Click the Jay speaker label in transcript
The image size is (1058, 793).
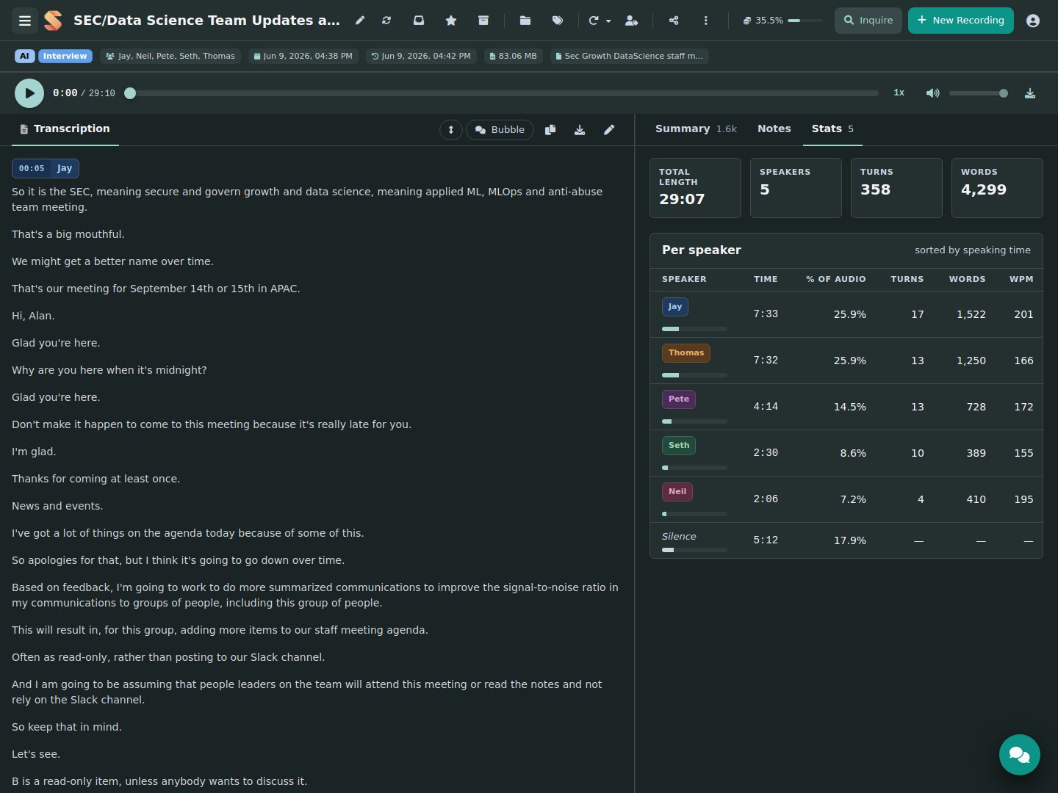pos(65,168)
